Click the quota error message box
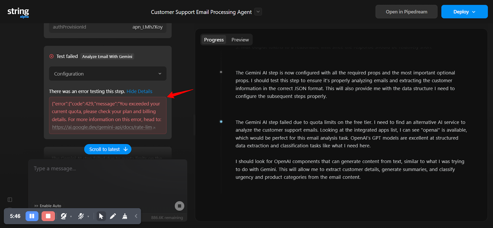 point(108,115)
